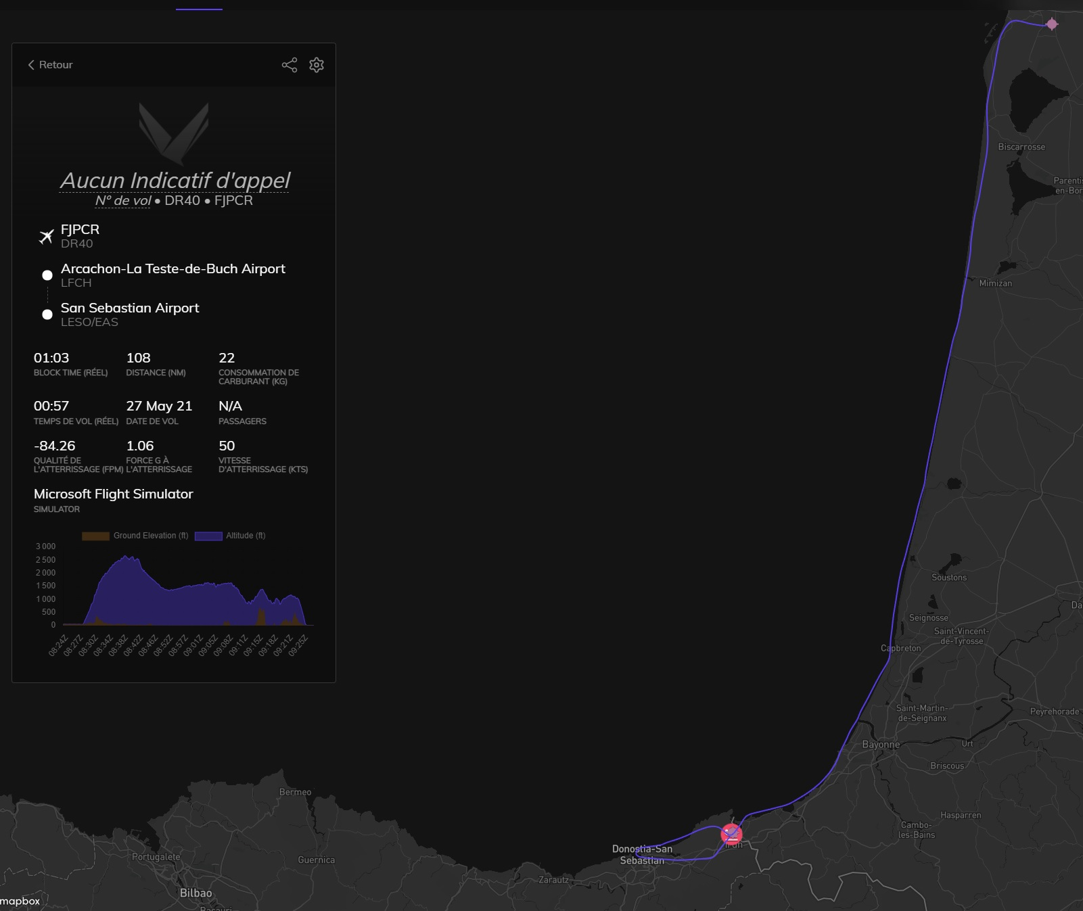Screen dimensions: 1083x911
Task: Click the Arcachon-La Teste-de-Buch Airport dot
Action: [47, 275]
